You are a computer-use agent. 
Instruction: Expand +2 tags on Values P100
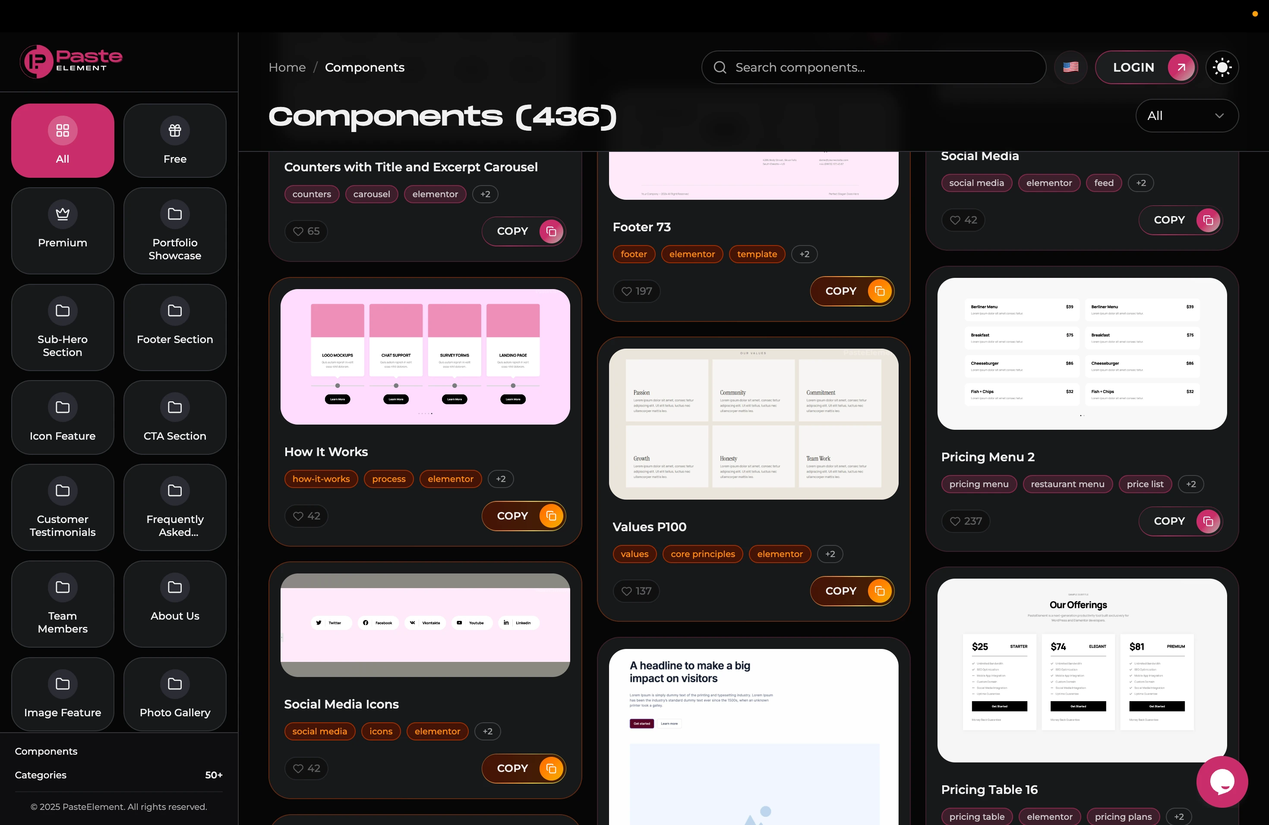(830, 554)
